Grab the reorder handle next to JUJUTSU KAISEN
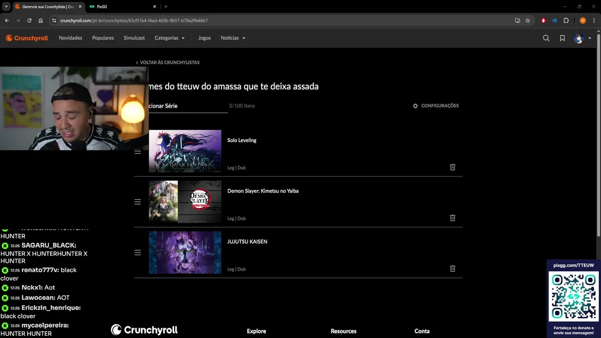Screen dimensions: 601x338 (138, 253)
